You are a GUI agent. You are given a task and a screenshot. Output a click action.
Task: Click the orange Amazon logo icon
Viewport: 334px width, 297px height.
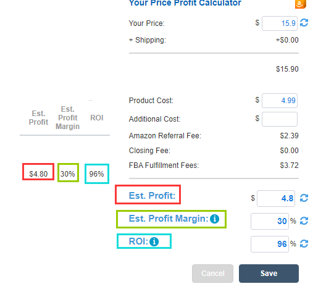300,4
